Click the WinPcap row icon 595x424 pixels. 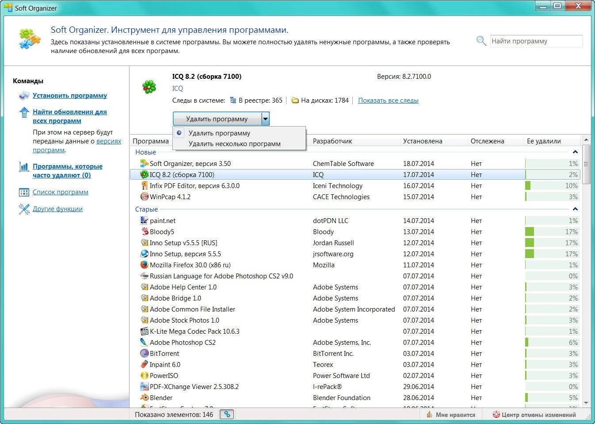[x=144, y=197]
